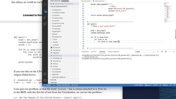Image resolution: width=176 pixels, height=99 pixels.
Task: Collapse the 20_password folder
Action: point(57,37)
